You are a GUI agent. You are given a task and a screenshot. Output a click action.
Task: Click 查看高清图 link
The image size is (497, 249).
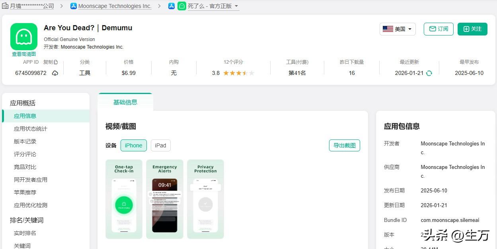pyautogui.click(x=24, y=54)
